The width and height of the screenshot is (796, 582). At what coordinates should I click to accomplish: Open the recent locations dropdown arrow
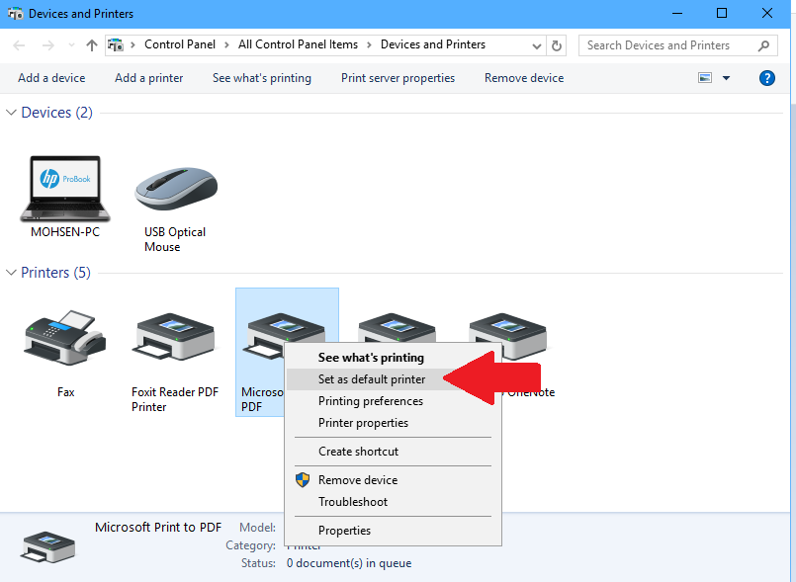(71, 45)
